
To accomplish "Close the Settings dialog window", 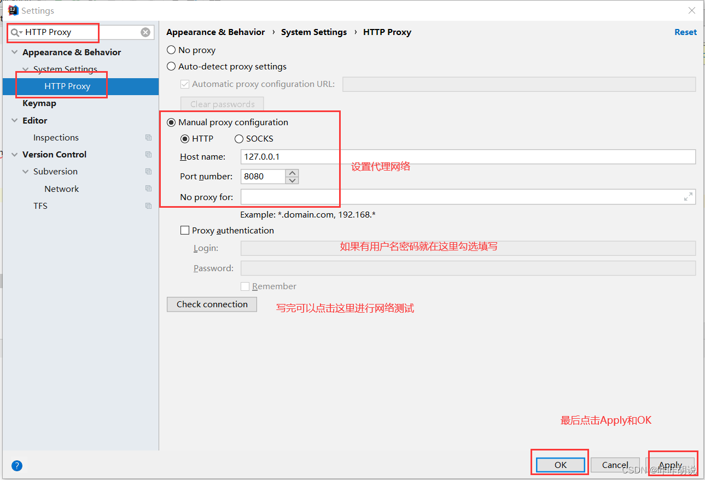I will [x=692, y=10].
